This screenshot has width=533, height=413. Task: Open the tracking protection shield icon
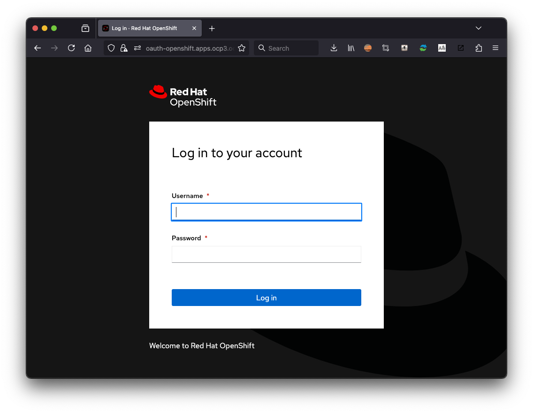pos(111,48)
